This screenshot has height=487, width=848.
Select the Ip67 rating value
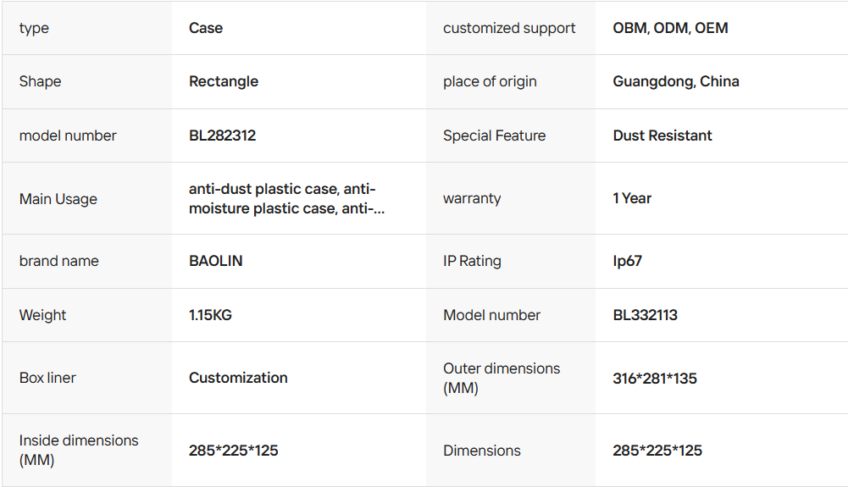point(627,261)
